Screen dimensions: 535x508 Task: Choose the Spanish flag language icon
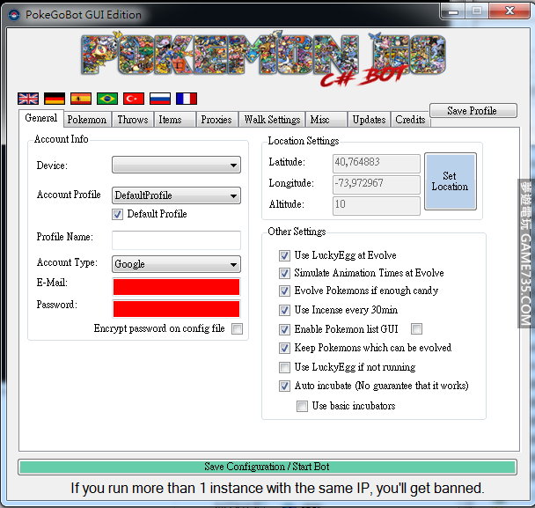(81, 99)
